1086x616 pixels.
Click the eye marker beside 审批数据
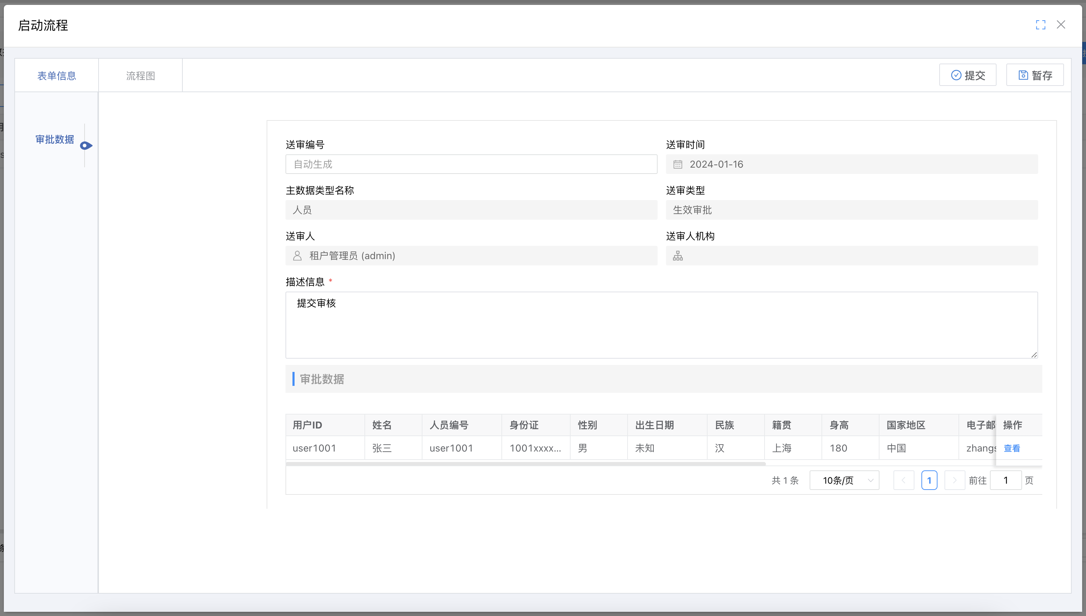[x=86, y=146]
